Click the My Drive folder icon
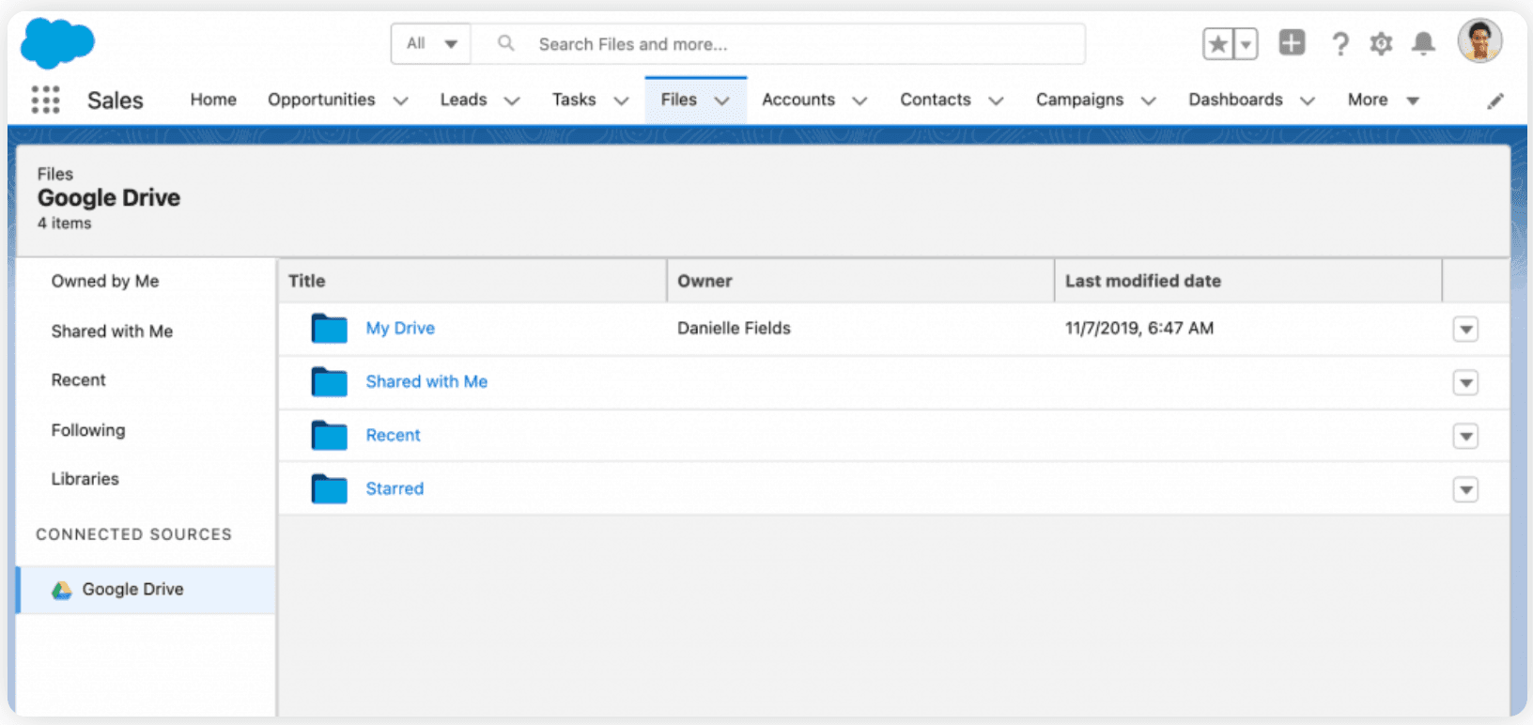Image resolution: width=1533 pixels, height=725 pixels. click(x=330, y=329)
